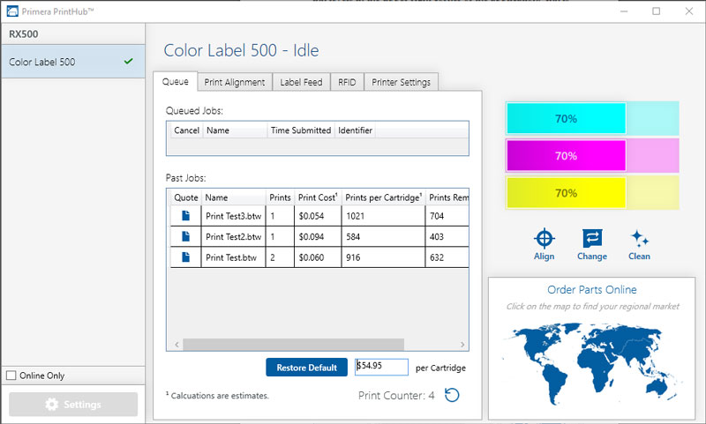Select Color Label 500 printer in sidebar
Screen dimensions: 706x424
72,62
